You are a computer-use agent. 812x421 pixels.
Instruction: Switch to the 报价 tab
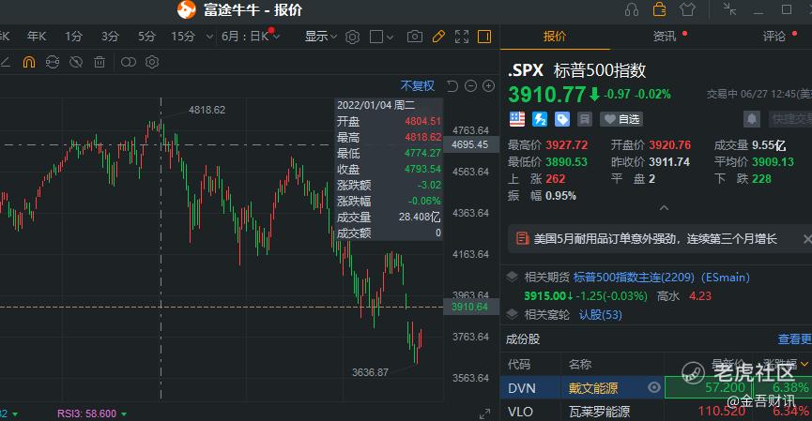click(555, 37)
